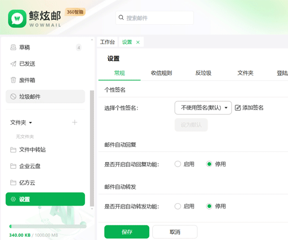
Task: Open 文件中转站 folder icon
Action: click(x=13, y=150)
